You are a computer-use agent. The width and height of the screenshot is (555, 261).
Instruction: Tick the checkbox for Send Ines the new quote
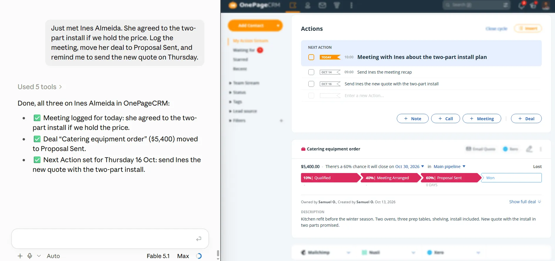(x=311, y=84)
